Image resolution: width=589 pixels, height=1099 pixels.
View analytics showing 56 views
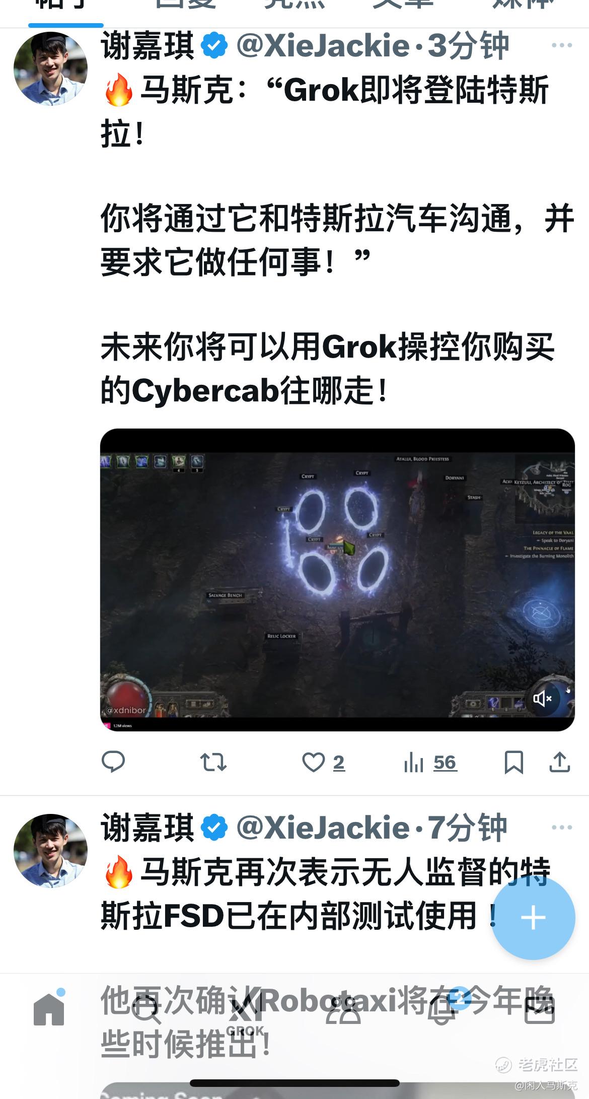[x=430, y=762]
